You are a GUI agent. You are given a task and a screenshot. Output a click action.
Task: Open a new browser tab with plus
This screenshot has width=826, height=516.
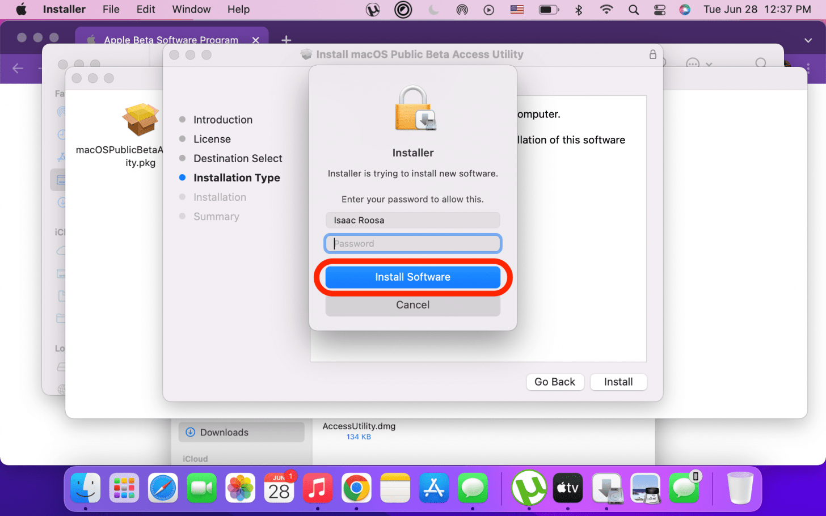(x=286, y=40)
